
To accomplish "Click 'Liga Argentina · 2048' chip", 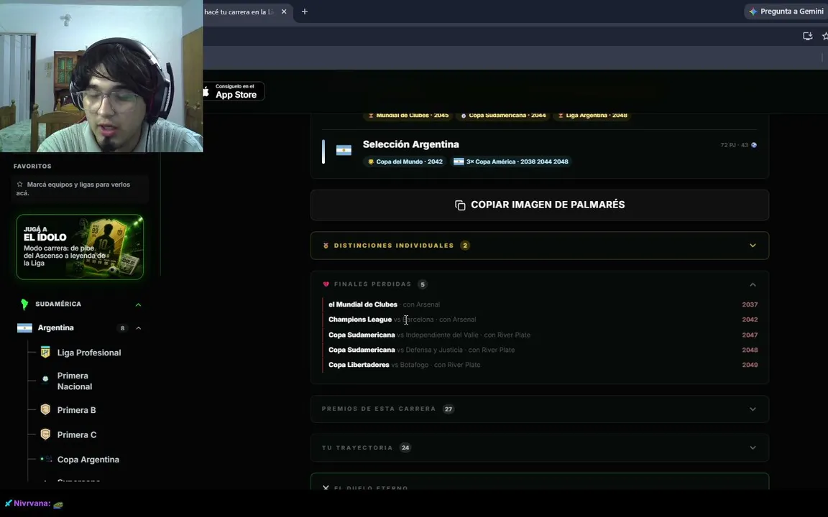I will click(x=592, y=115).
